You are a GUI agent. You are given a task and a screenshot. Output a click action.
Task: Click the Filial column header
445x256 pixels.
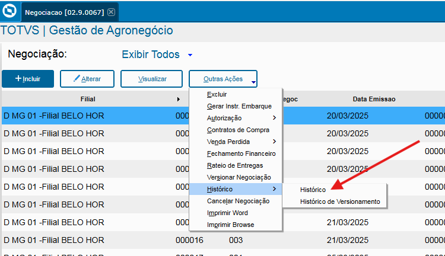[88, 99]
